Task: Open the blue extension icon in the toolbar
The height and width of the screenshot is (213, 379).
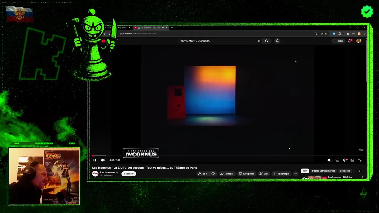Action: [334, 34]
